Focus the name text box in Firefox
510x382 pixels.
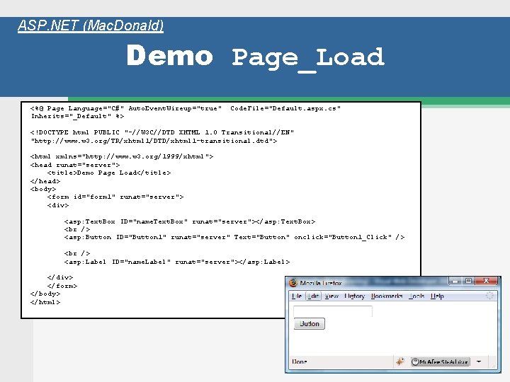tap(333, 311)
